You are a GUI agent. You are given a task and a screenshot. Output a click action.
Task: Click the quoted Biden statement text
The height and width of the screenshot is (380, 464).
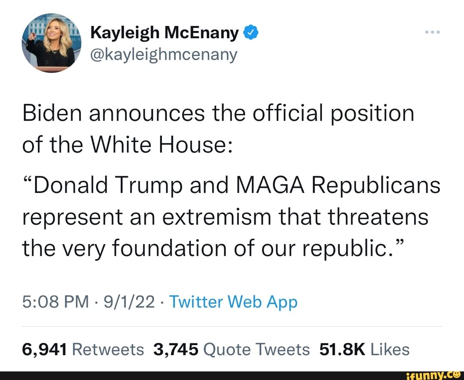coord(223,216)
